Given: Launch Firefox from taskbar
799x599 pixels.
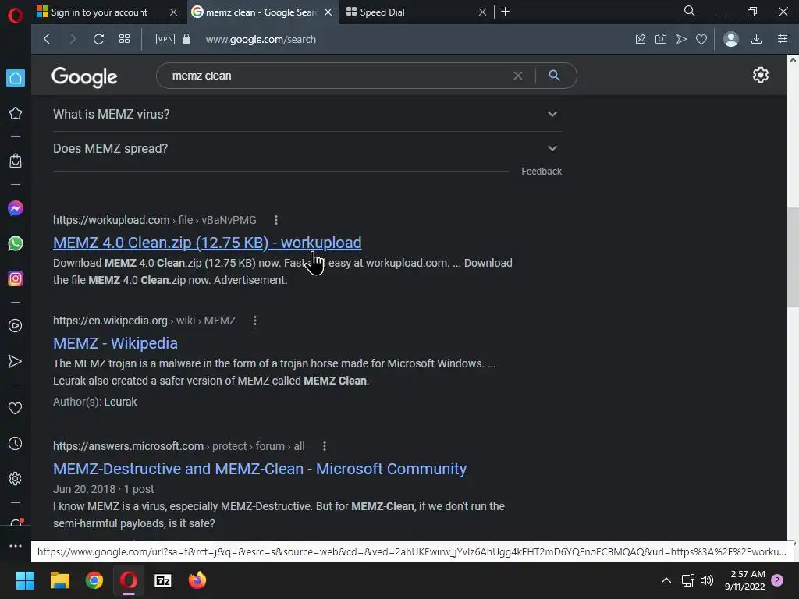Looking at the screenshot, I should click(197, 580).
